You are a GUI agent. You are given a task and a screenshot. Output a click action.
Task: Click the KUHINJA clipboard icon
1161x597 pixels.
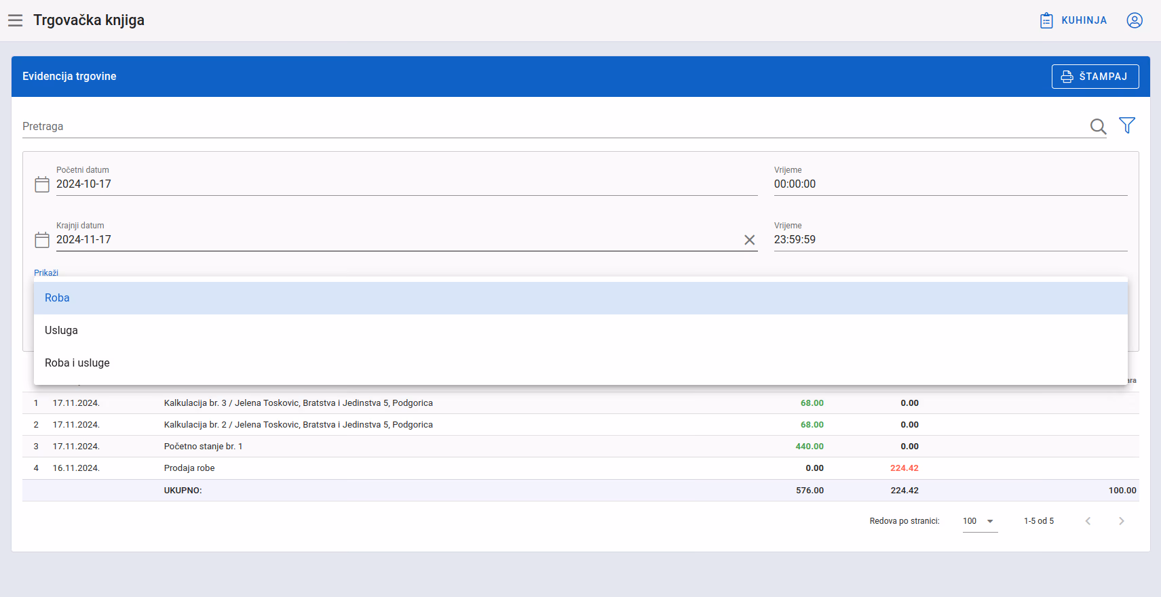click(1046, 20)
